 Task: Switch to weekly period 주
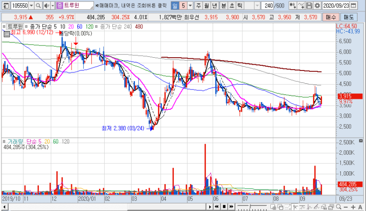pos(198,5)
